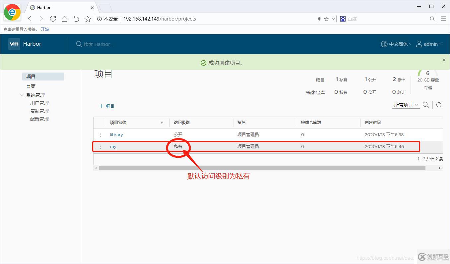Click the + 项目 new project button
The image size is (450, 264).
click(x=107, y=106)
